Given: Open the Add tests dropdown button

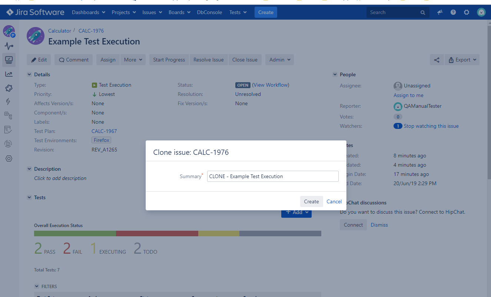Looking at the screenshot, I should click(296, 213).
